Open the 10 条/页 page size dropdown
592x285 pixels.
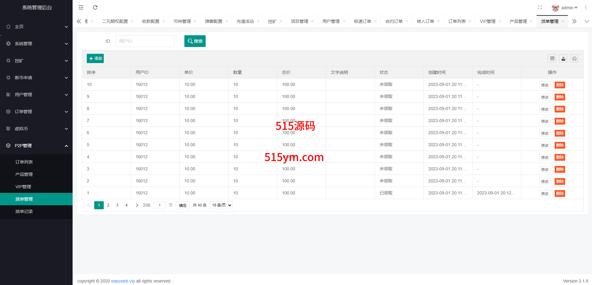point(221,205)
